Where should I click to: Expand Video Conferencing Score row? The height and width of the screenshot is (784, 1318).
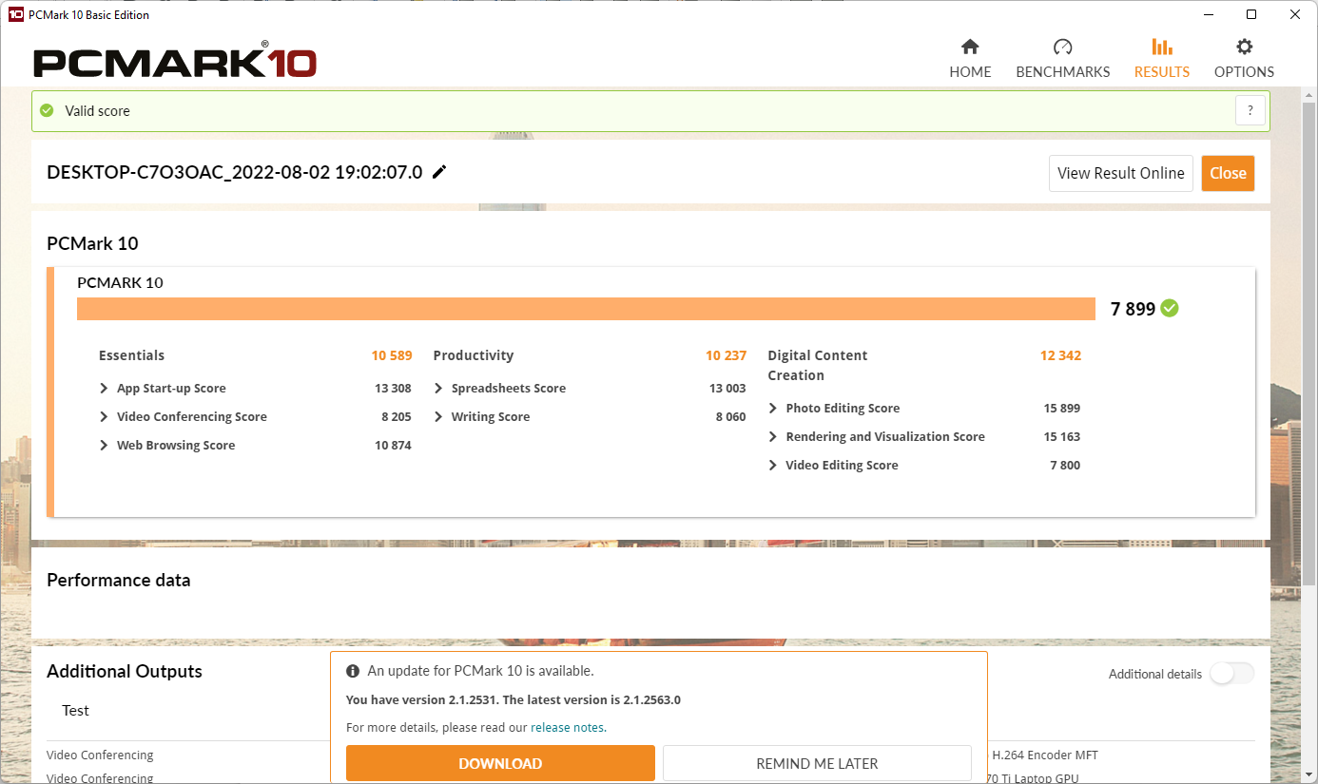104,416
